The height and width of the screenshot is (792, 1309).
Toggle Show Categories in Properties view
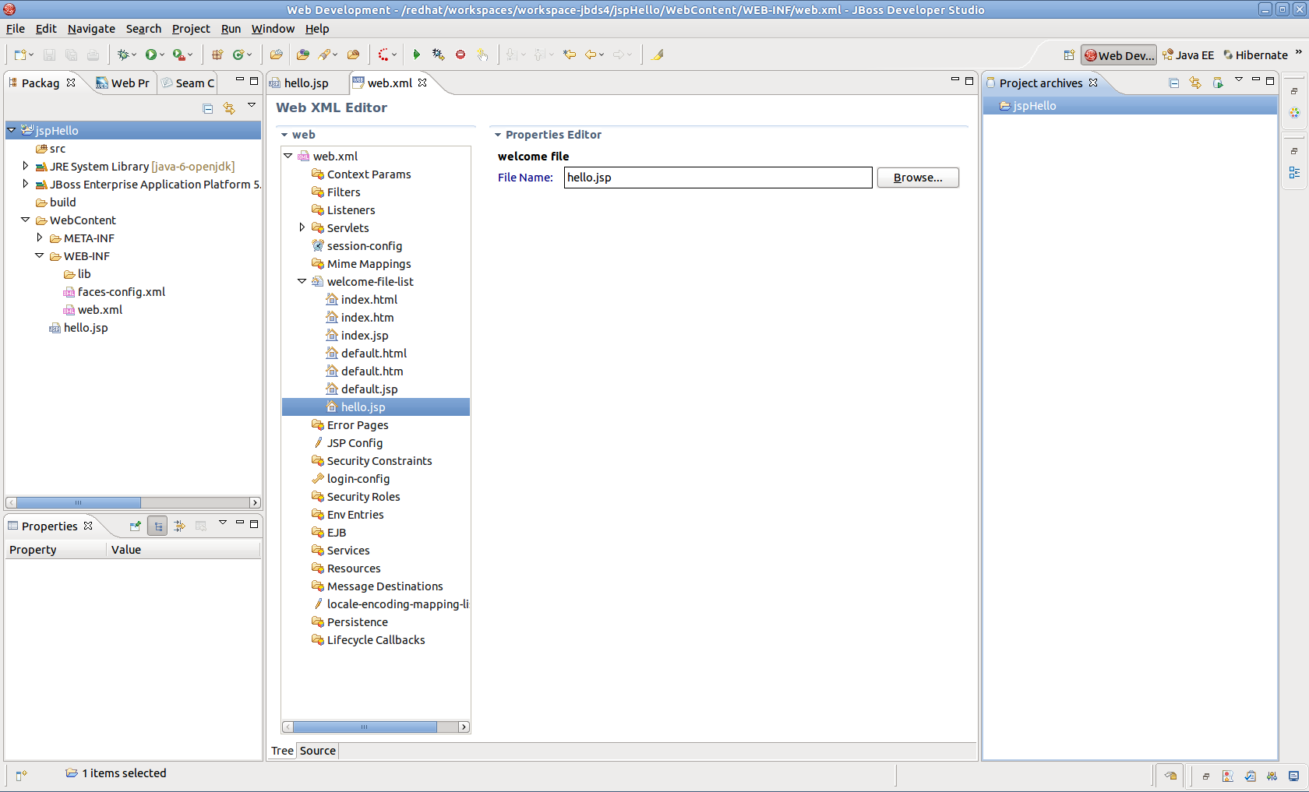[x=157, y=526]
